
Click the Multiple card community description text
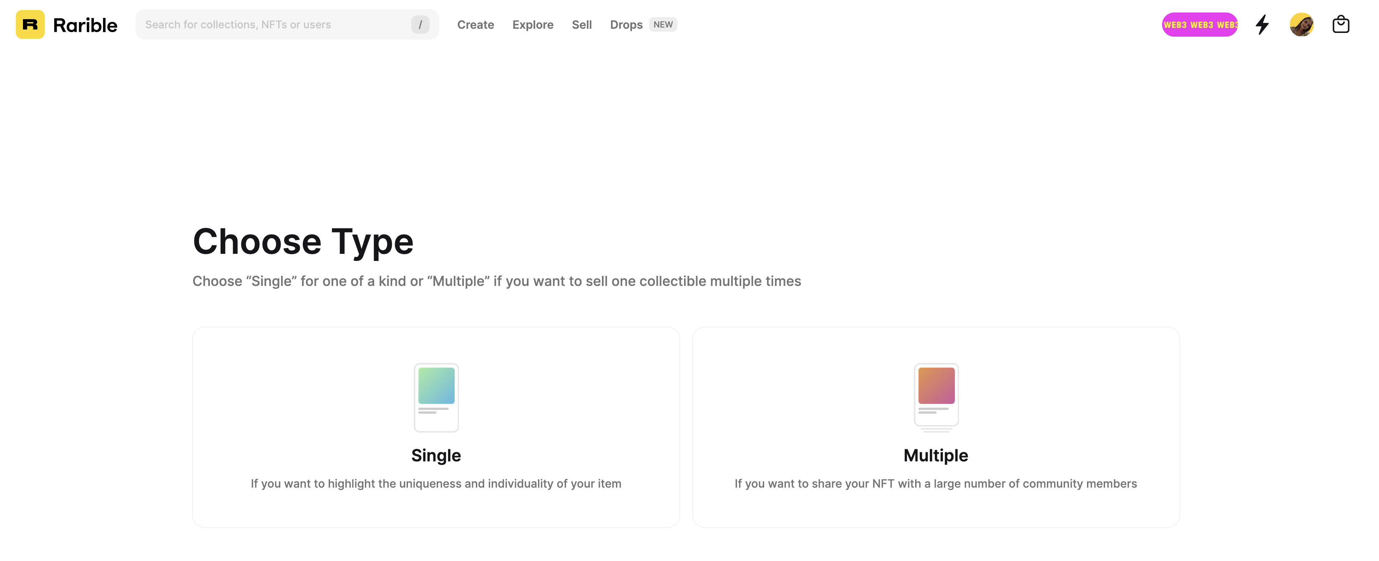(936, 483)
